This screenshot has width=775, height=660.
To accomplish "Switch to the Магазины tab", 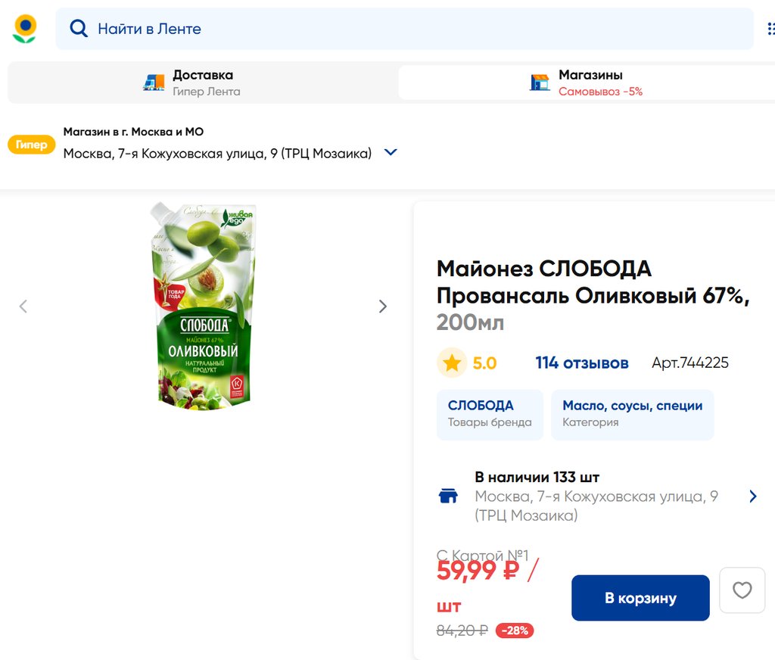I will 590,82.
